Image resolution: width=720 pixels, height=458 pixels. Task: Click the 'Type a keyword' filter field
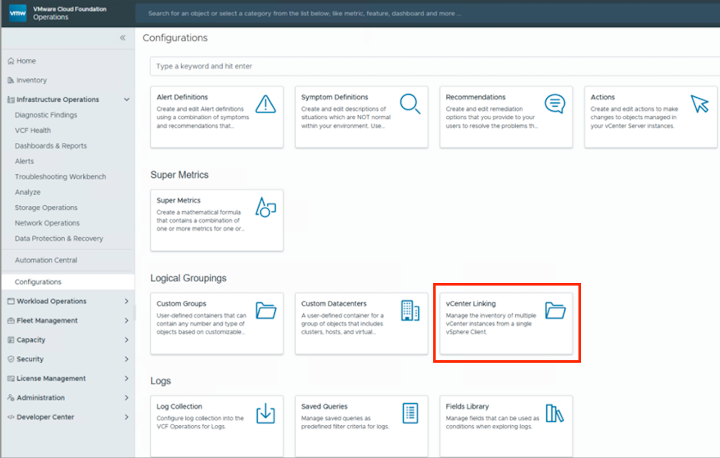click(435, 66)
